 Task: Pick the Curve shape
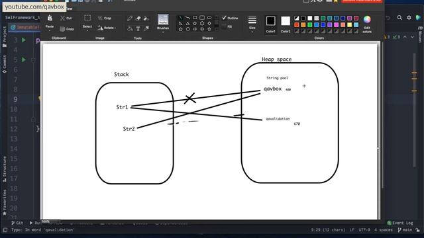(187, 18)
